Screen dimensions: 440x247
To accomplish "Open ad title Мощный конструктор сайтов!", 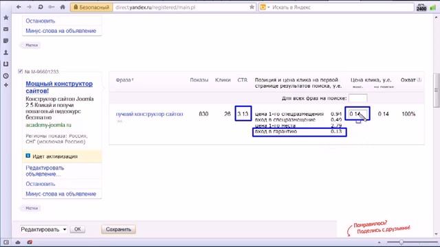I will 59,87.
